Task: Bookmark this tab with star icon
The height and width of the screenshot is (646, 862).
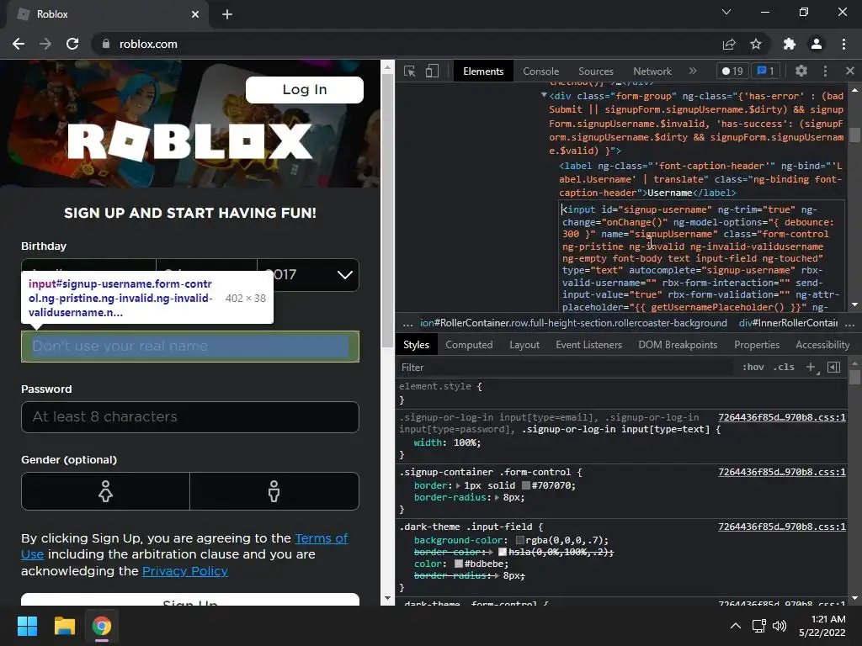Action: pyautogui.click(x=756, y=44)
